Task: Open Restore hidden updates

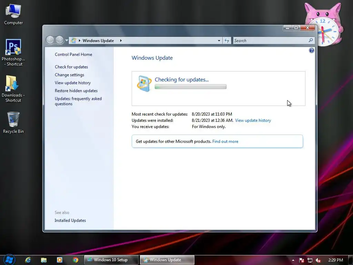Action: tap(76, 91)
